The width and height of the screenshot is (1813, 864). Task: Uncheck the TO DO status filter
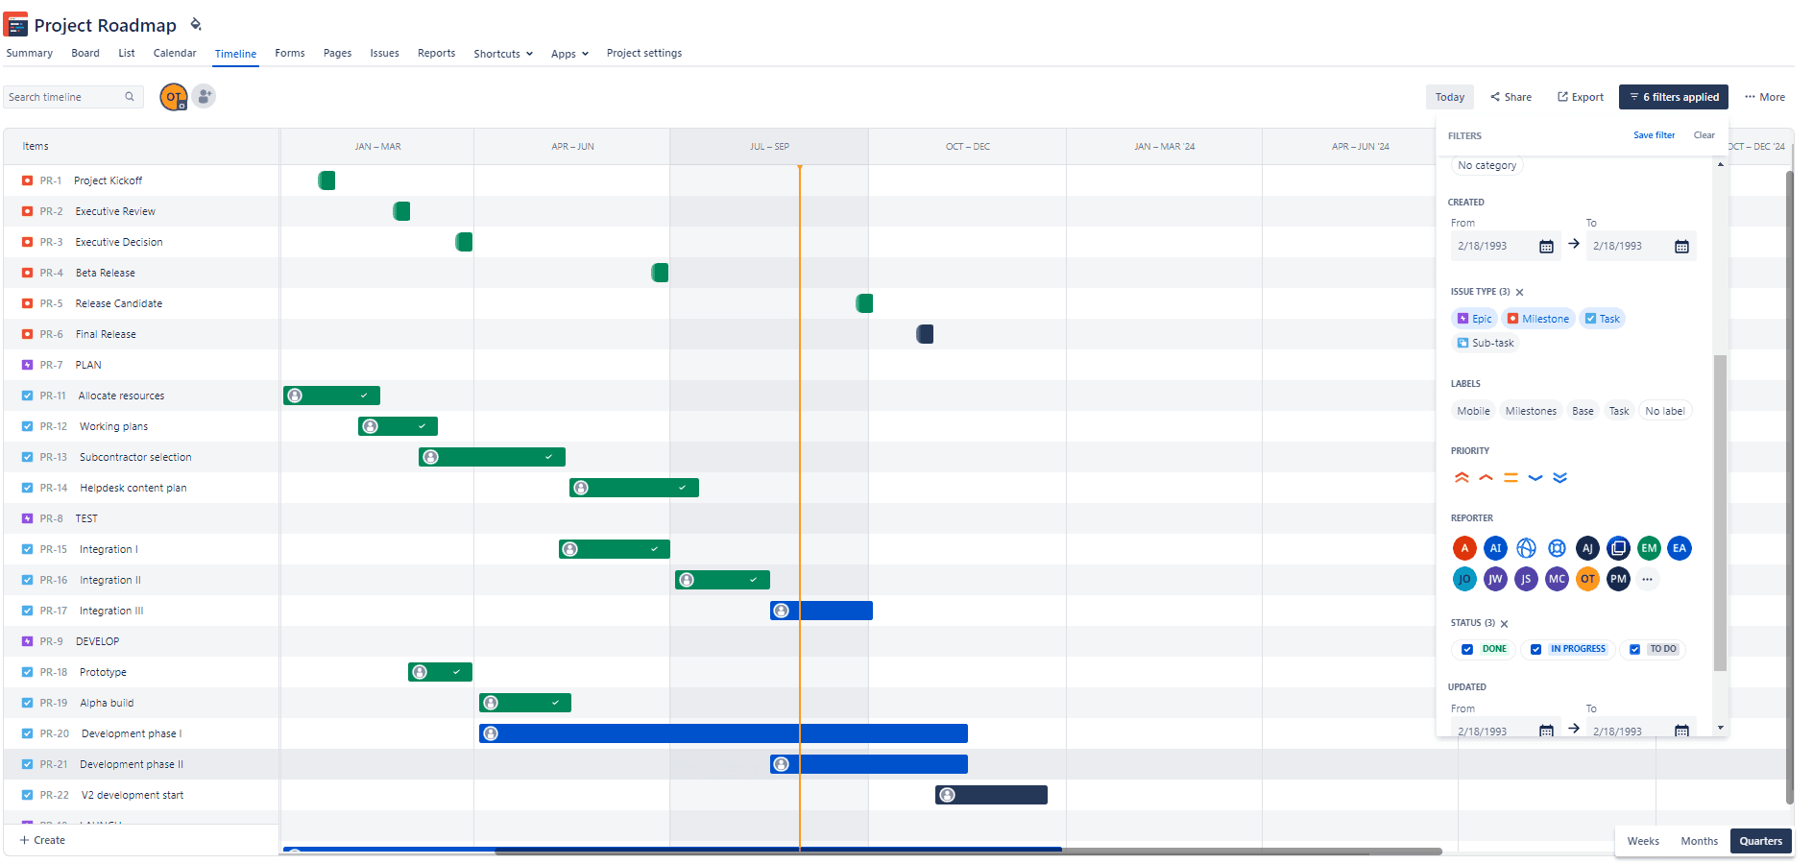[x=1634, y=649]
